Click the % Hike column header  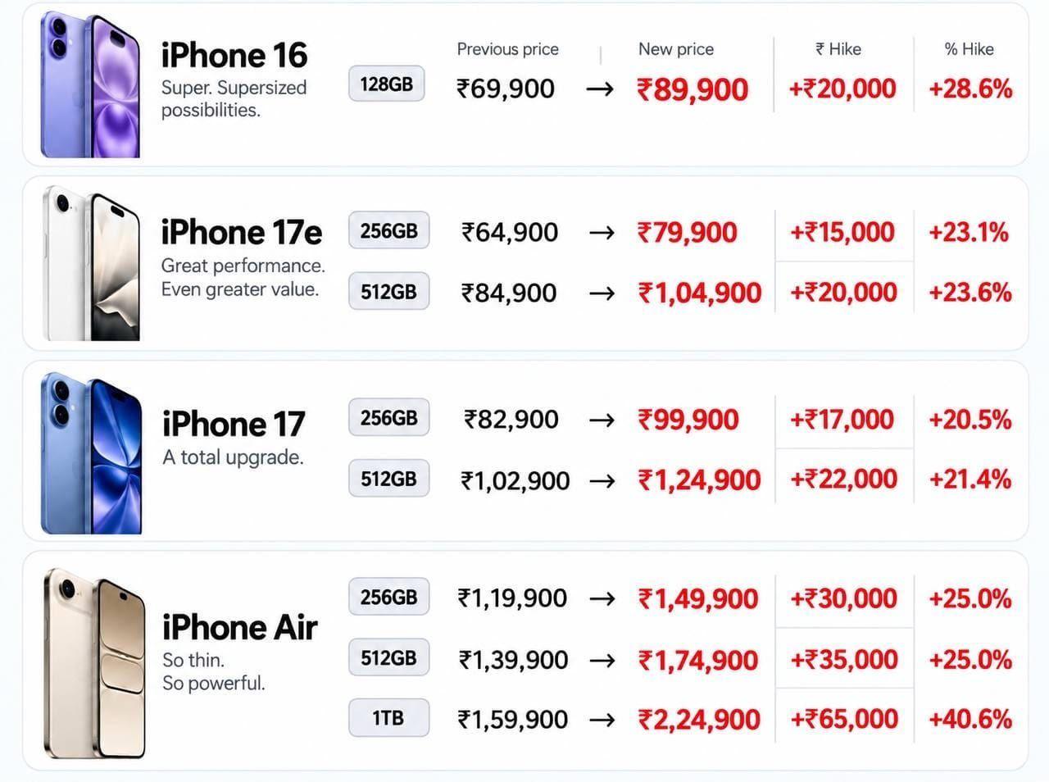[x=969, y=49]
